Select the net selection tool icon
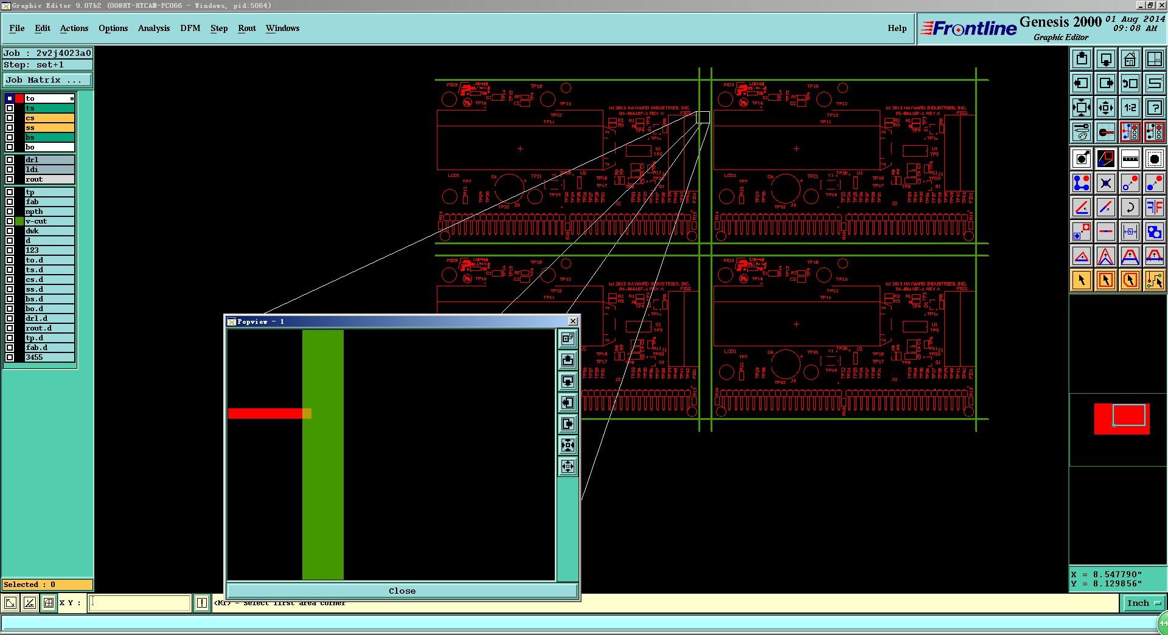The height and width of the screenshot is (635, 1168). 1154,280
